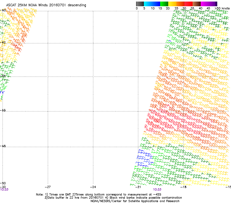Click the cyan-blue 5–15 knot legend segment
The height and width of the screenshot is (203, 231).
[x=152, y=4]
